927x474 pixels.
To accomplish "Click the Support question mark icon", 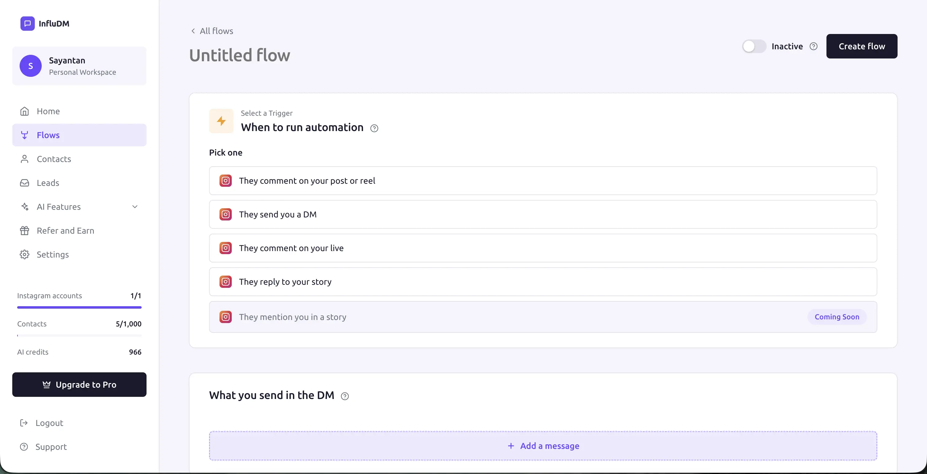I will pos(24,447).
